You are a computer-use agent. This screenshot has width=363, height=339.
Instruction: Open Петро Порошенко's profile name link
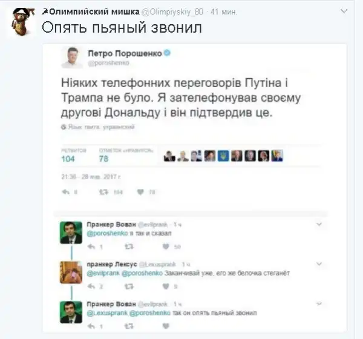(x=124, y=53)
